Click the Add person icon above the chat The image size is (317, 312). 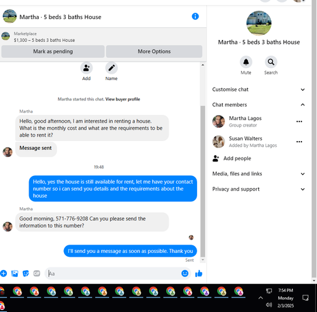(x=86, y=68)
